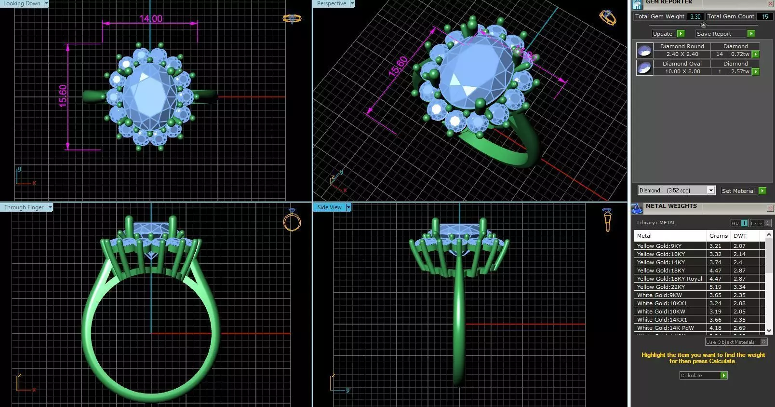The width and height of the screenshot is (775, 407).
Task: Collapse Gem Reporter with the circular arrow handle
Action: click(x=703, y=25)
